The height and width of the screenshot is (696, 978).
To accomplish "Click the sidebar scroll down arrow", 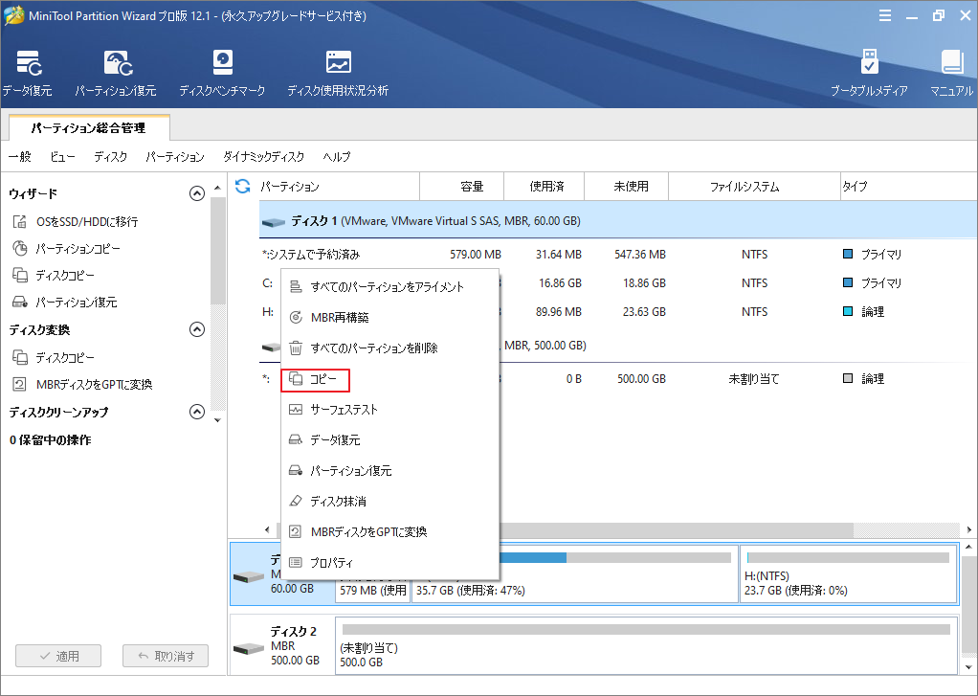I will click(217, 420).
